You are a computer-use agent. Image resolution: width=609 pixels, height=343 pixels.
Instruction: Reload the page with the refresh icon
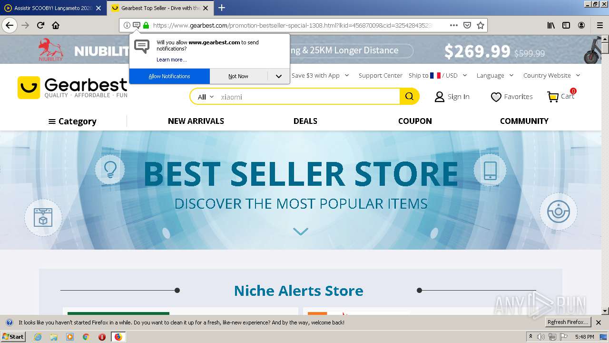[40, 25]
